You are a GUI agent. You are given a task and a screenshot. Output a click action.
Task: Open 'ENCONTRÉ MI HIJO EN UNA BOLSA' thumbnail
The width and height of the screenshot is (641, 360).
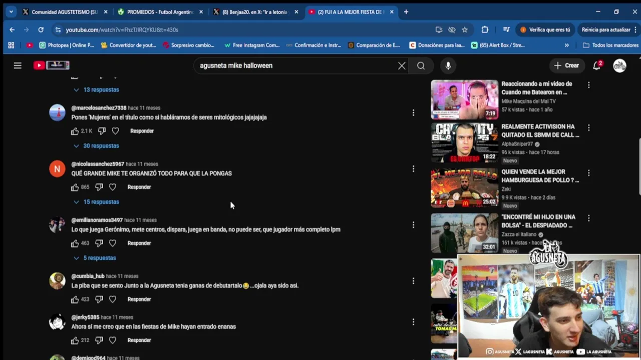click(x=464, y=232)
